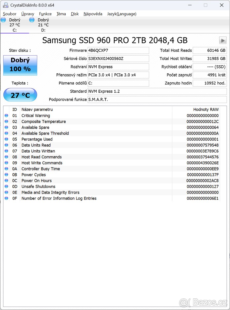Click the raw value 0000000000012C
Image resolution: width=230 pixels, height=310 pixels.
click(203, 122)
